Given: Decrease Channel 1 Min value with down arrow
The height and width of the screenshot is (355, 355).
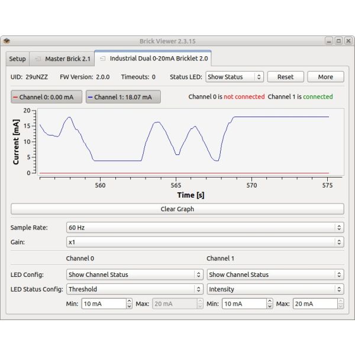Looking at the screenshot, I should (270, 306).
